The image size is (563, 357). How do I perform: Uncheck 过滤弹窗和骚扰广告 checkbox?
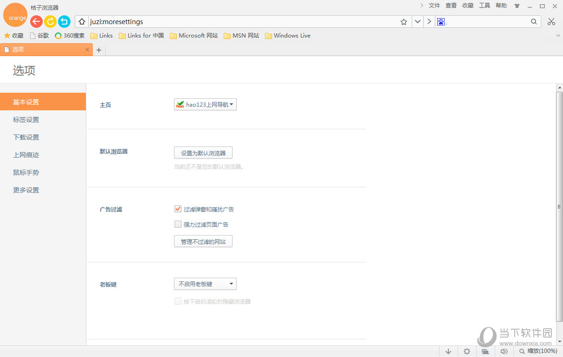[178, 209]
